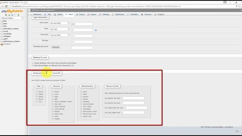242x136 pixels.
Task: Collapse the navigation panel icon left of server breadcrumb
Action: point(29,10)
